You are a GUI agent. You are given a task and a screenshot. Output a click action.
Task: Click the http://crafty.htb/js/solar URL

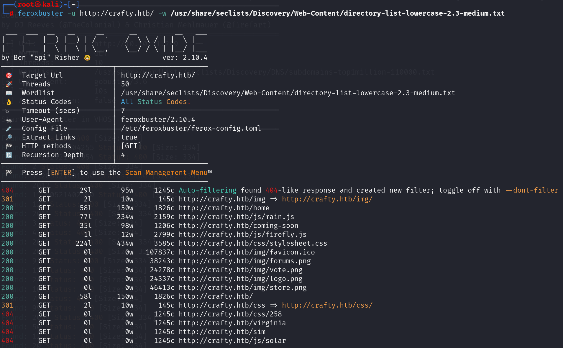tap(232, 341)
